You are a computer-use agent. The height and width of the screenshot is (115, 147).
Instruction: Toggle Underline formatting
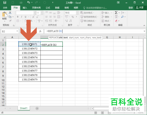26,17
